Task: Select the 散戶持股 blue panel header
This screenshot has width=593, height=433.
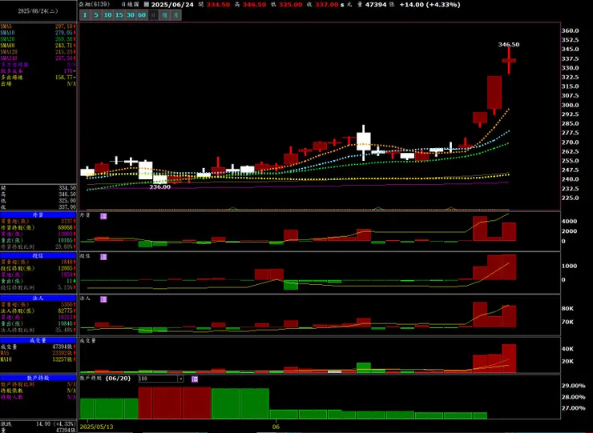Action: [x=38, y=378]
